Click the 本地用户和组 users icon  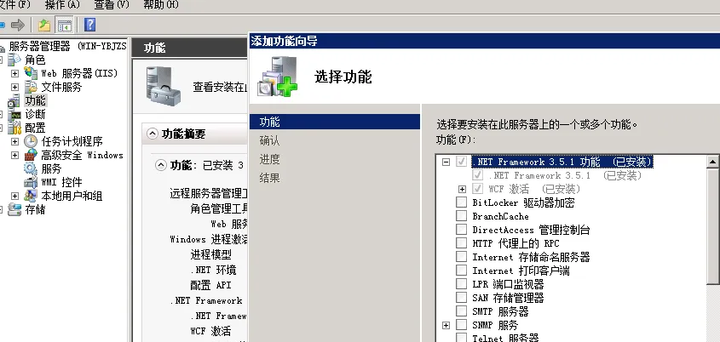[x=31, y=196]
